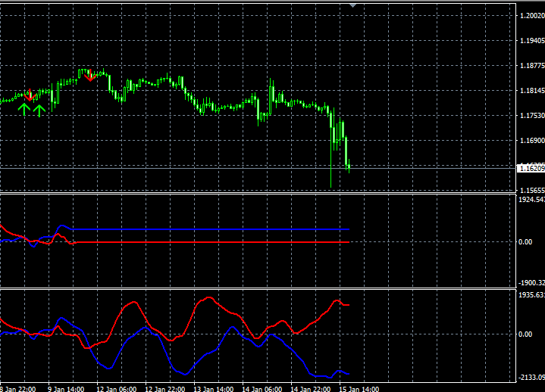
Task: Select the long-wick candle with lowest low
Action: pos(331,149)
